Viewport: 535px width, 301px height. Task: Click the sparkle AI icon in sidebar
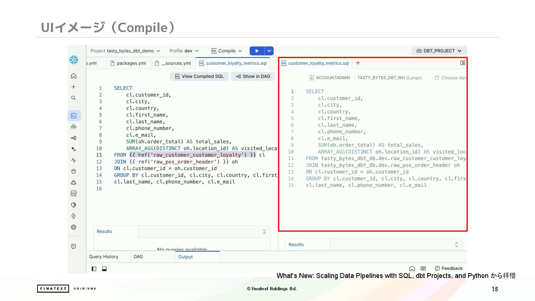pos(74,149)
